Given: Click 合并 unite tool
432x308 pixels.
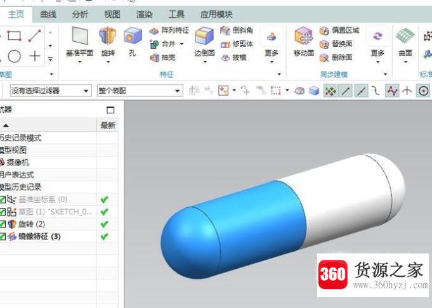Looking at the screenshot, I should tap(164, 44).
